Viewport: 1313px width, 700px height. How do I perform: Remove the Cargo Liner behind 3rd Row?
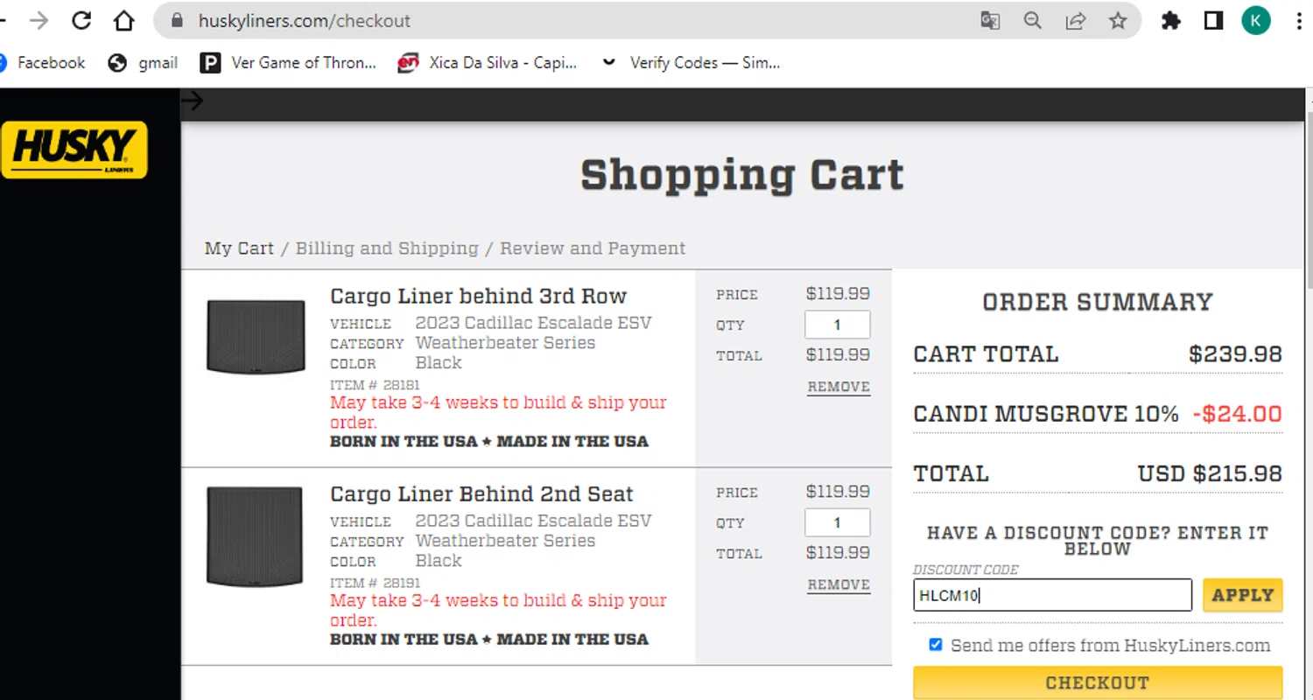point(839,387)
